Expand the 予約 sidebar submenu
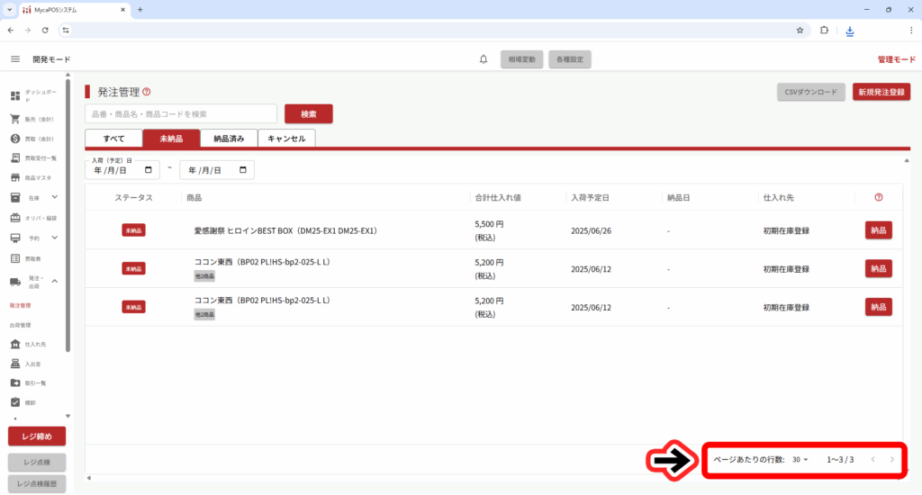This screenshot has height=495, width=922. point(54,238)
